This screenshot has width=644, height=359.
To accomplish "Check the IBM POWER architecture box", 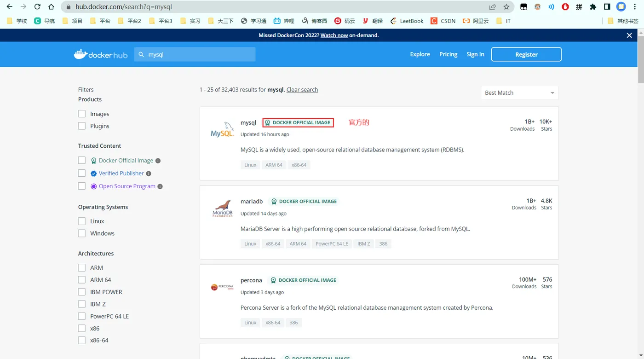I will [x=82, y=292].
